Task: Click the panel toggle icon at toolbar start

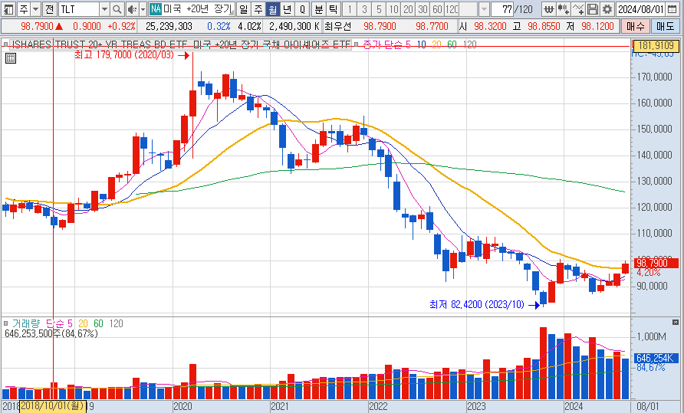Action: click(8, 8)
